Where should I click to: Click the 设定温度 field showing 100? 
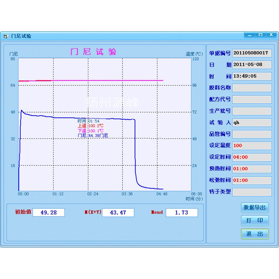tap(252, 146)
